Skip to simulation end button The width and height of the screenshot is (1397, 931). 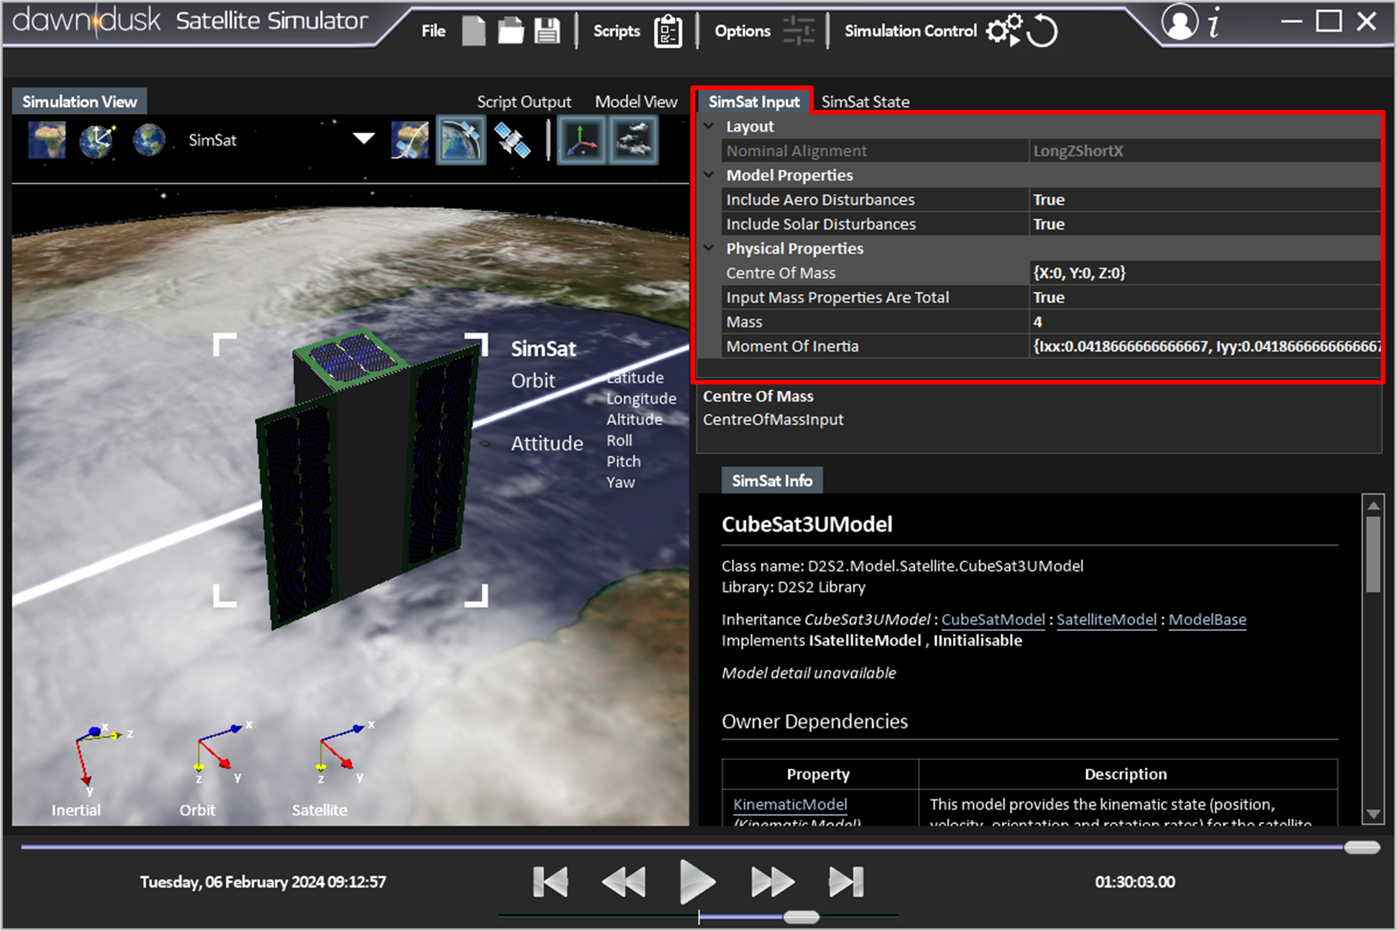click(x=847, y=882)
